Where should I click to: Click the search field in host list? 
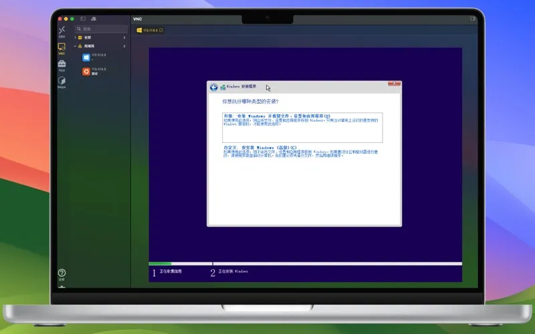102,29
